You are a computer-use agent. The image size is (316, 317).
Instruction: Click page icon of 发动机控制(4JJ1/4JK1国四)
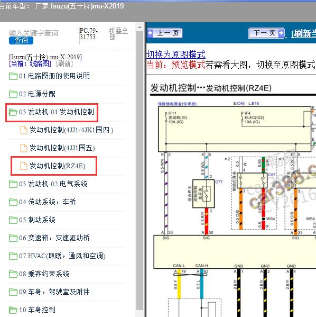point(24,130)
